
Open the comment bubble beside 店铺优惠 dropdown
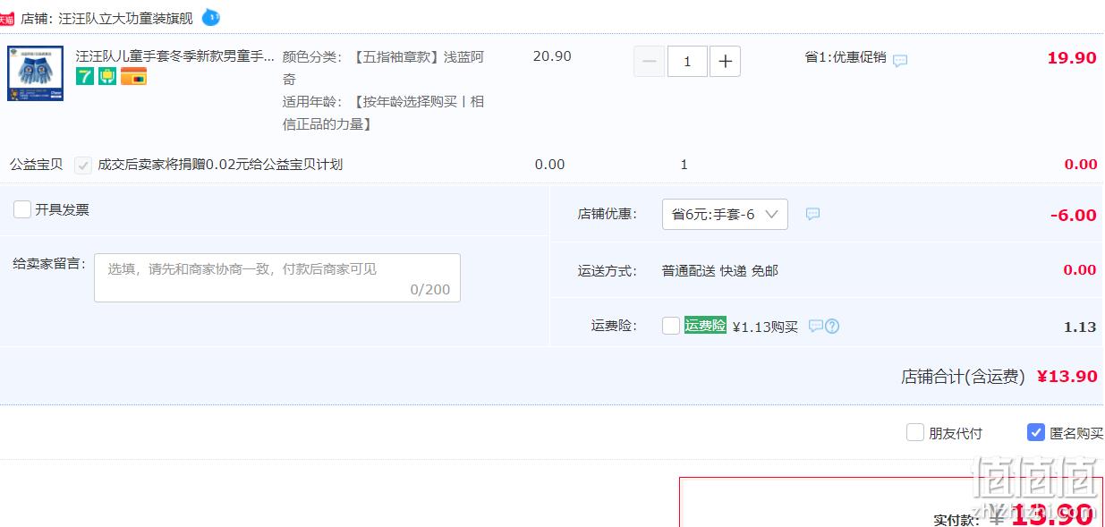pyautogui.click(x=812, y=214)
